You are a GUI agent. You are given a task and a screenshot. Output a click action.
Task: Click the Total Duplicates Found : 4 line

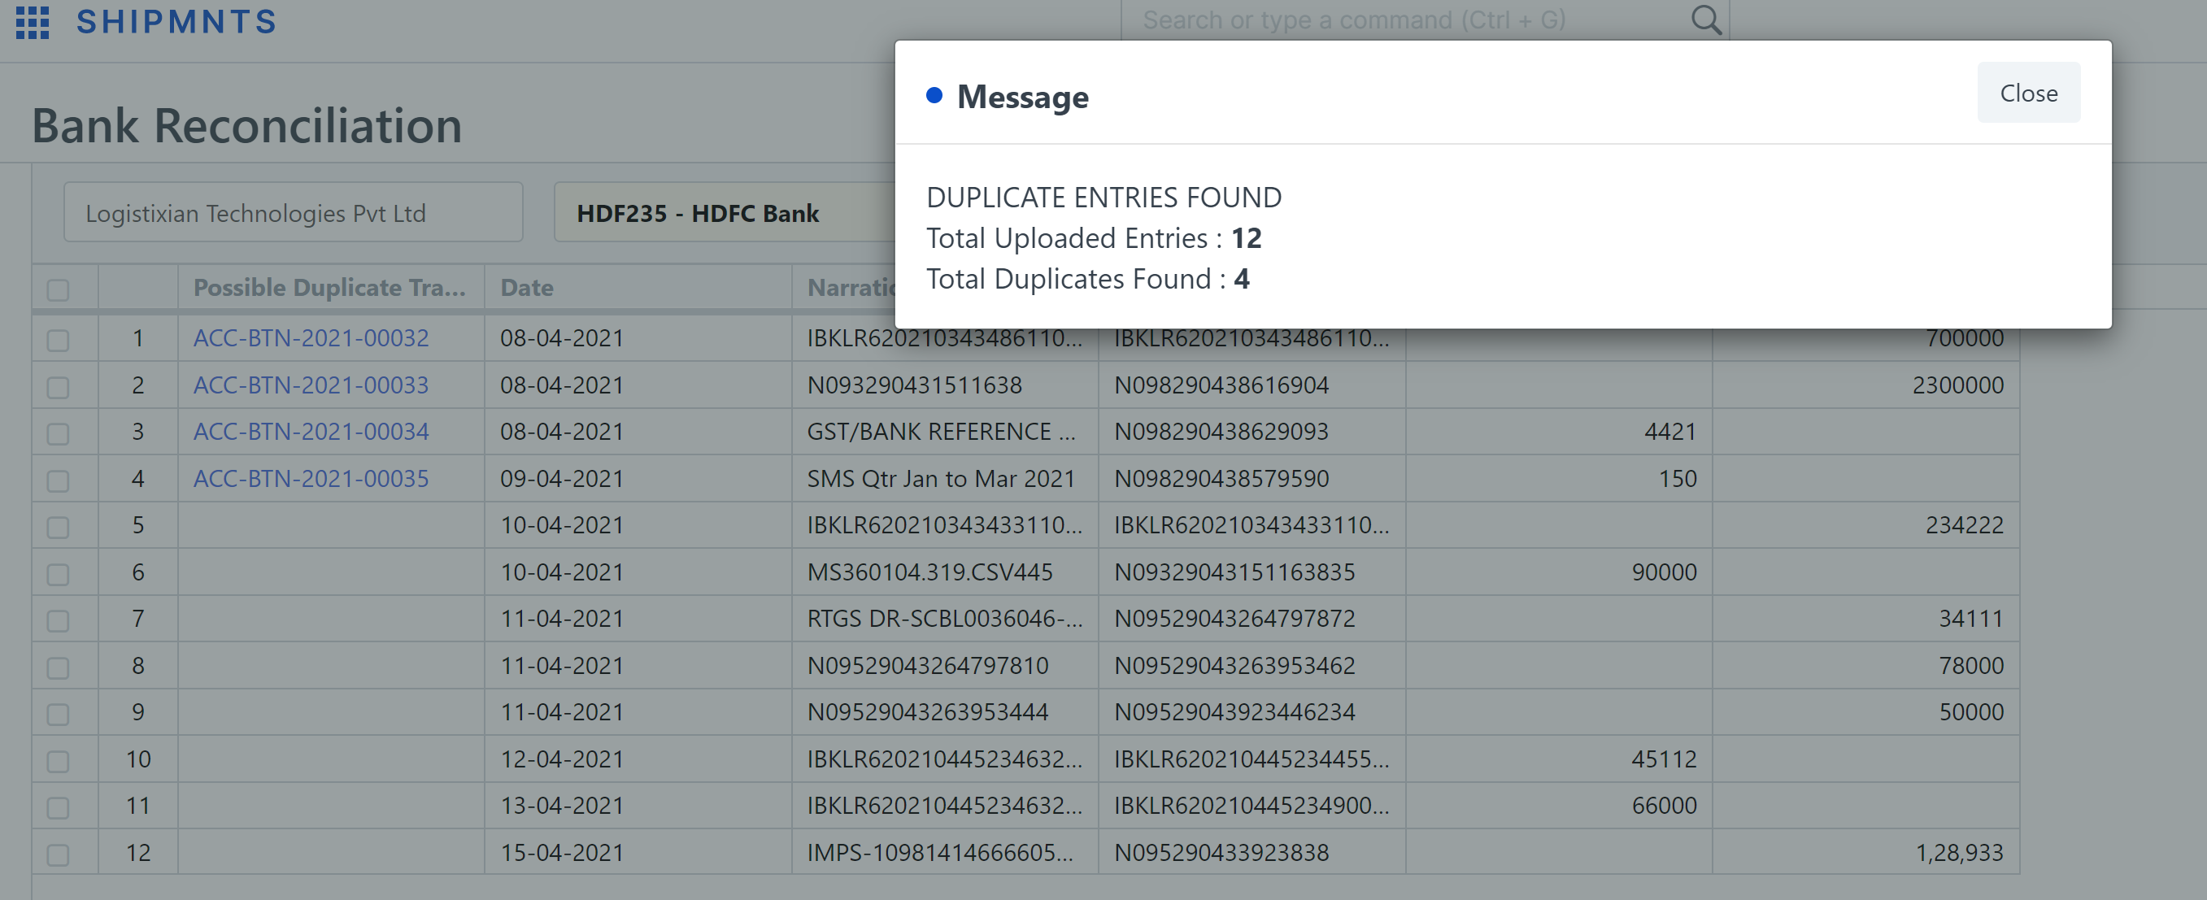coord(1088,278)
